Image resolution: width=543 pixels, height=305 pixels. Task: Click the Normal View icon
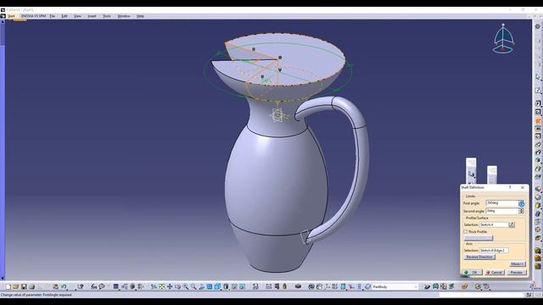[x=202, y=286]
